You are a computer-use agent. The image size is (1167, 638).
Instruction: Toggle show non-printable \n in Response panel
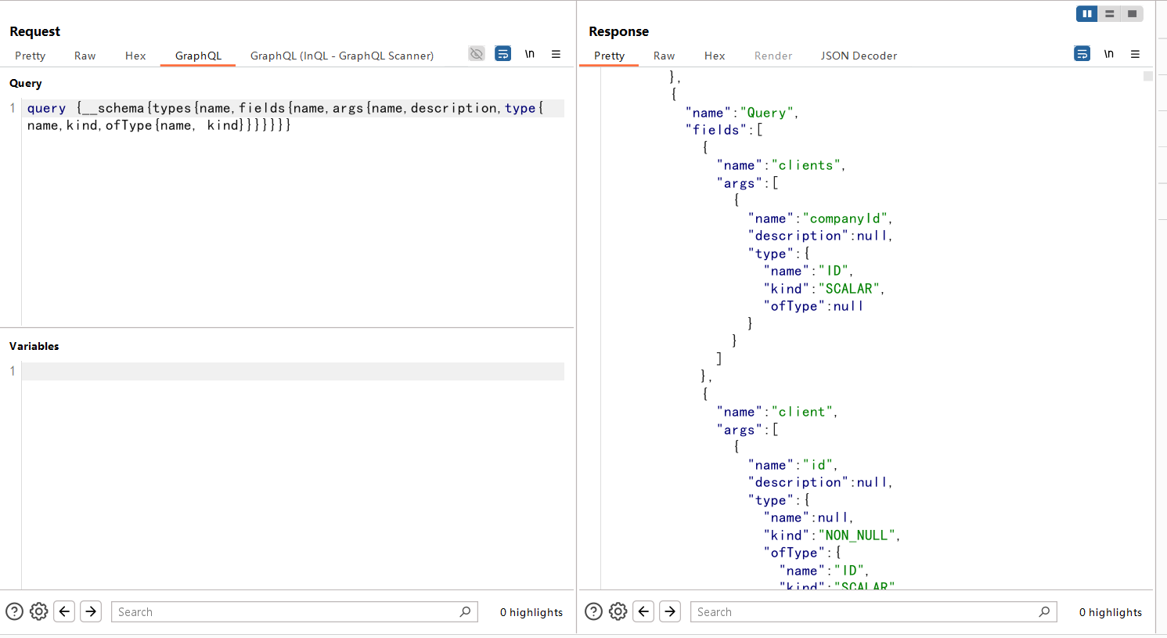(x=1108, y=54)
